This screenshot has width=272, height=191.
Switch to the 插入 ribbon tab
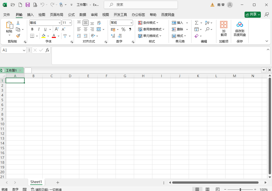click(x=30, y=15)
